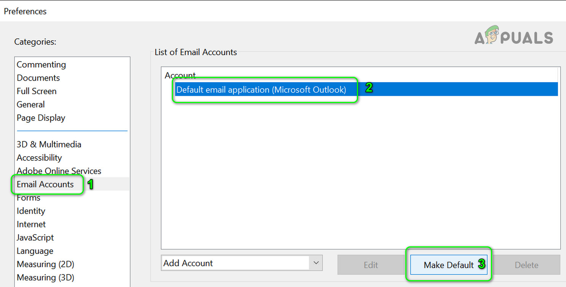
Task: Open Internet preferences category
Action: pos(31,224)
